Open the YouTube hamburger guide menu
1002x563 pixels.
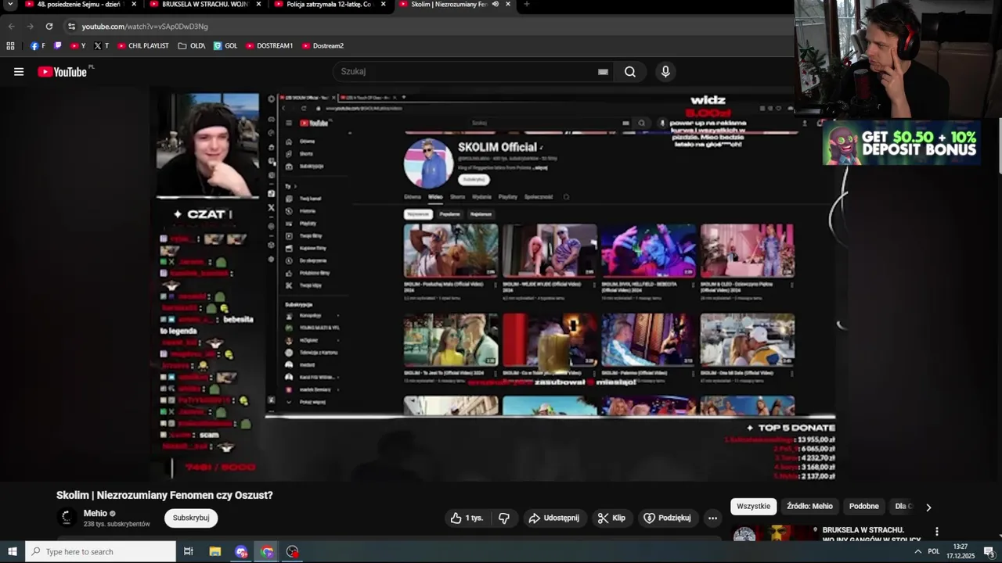point(19,72)
